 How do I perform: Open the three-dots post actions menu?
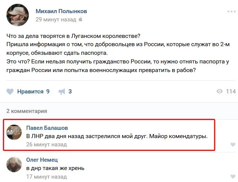[231, 12]
